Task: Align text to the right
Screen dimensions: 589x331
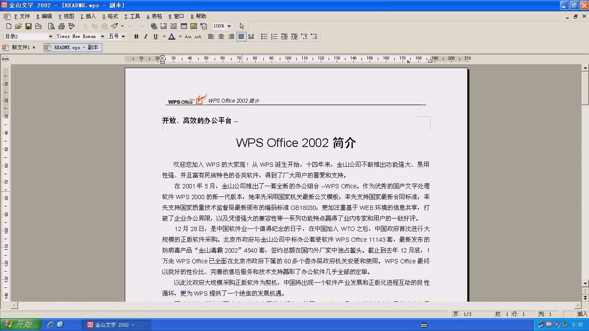Action: pos(231,37)
